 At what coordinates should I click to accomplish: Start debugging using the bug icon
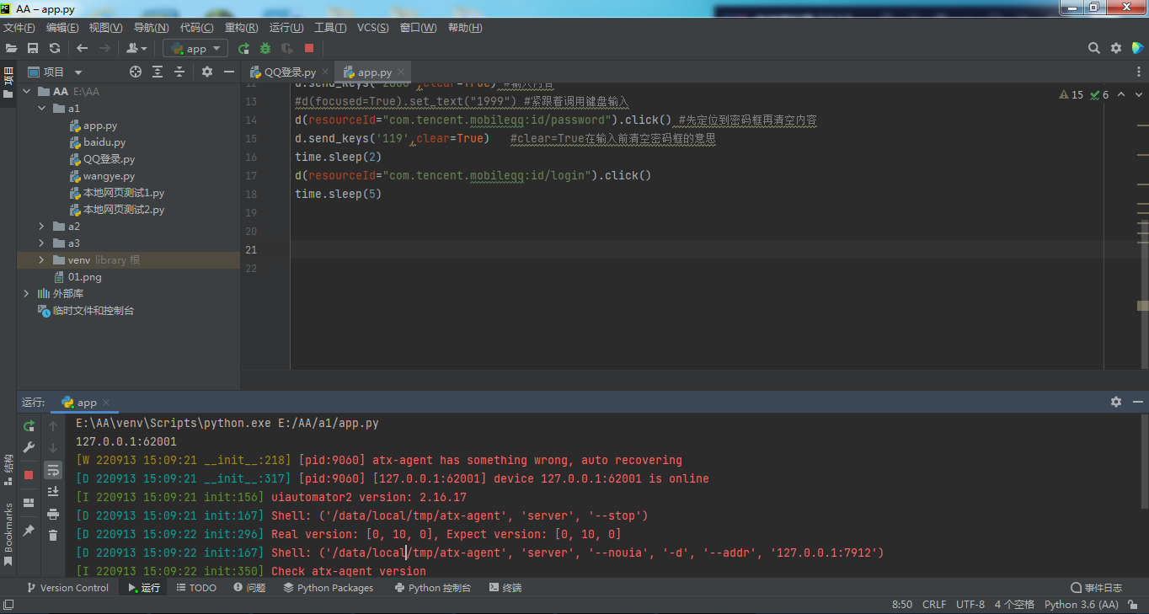point(265,48)
